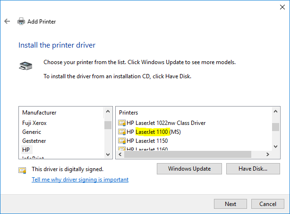Click icon of HP LaserJet 1100 (MS)
Viewport: 290px width, 214px height.
tap(122, 132)
